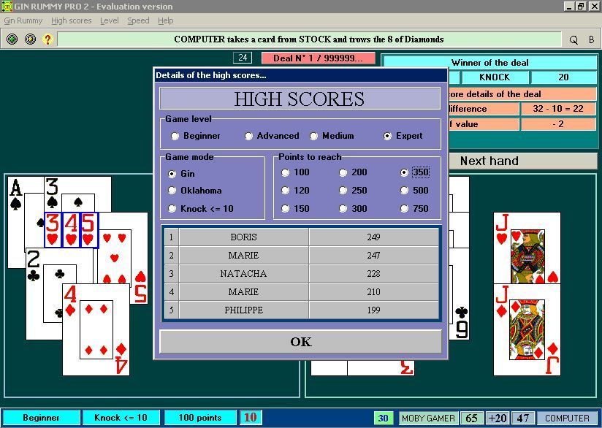The width and height of the screenshot is (602, 428).
Task: Open the Level menu
Action: pos(108,20)
